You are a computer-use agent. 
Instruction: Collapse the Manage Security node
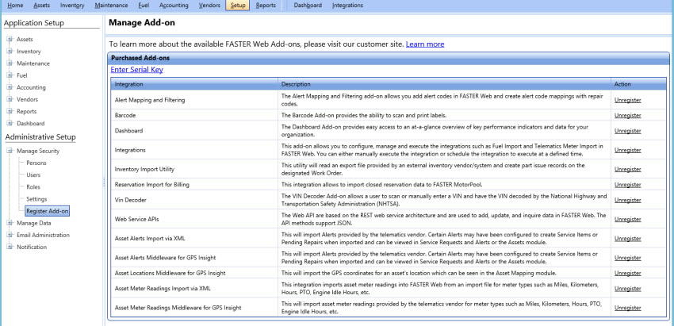(9, 151)
